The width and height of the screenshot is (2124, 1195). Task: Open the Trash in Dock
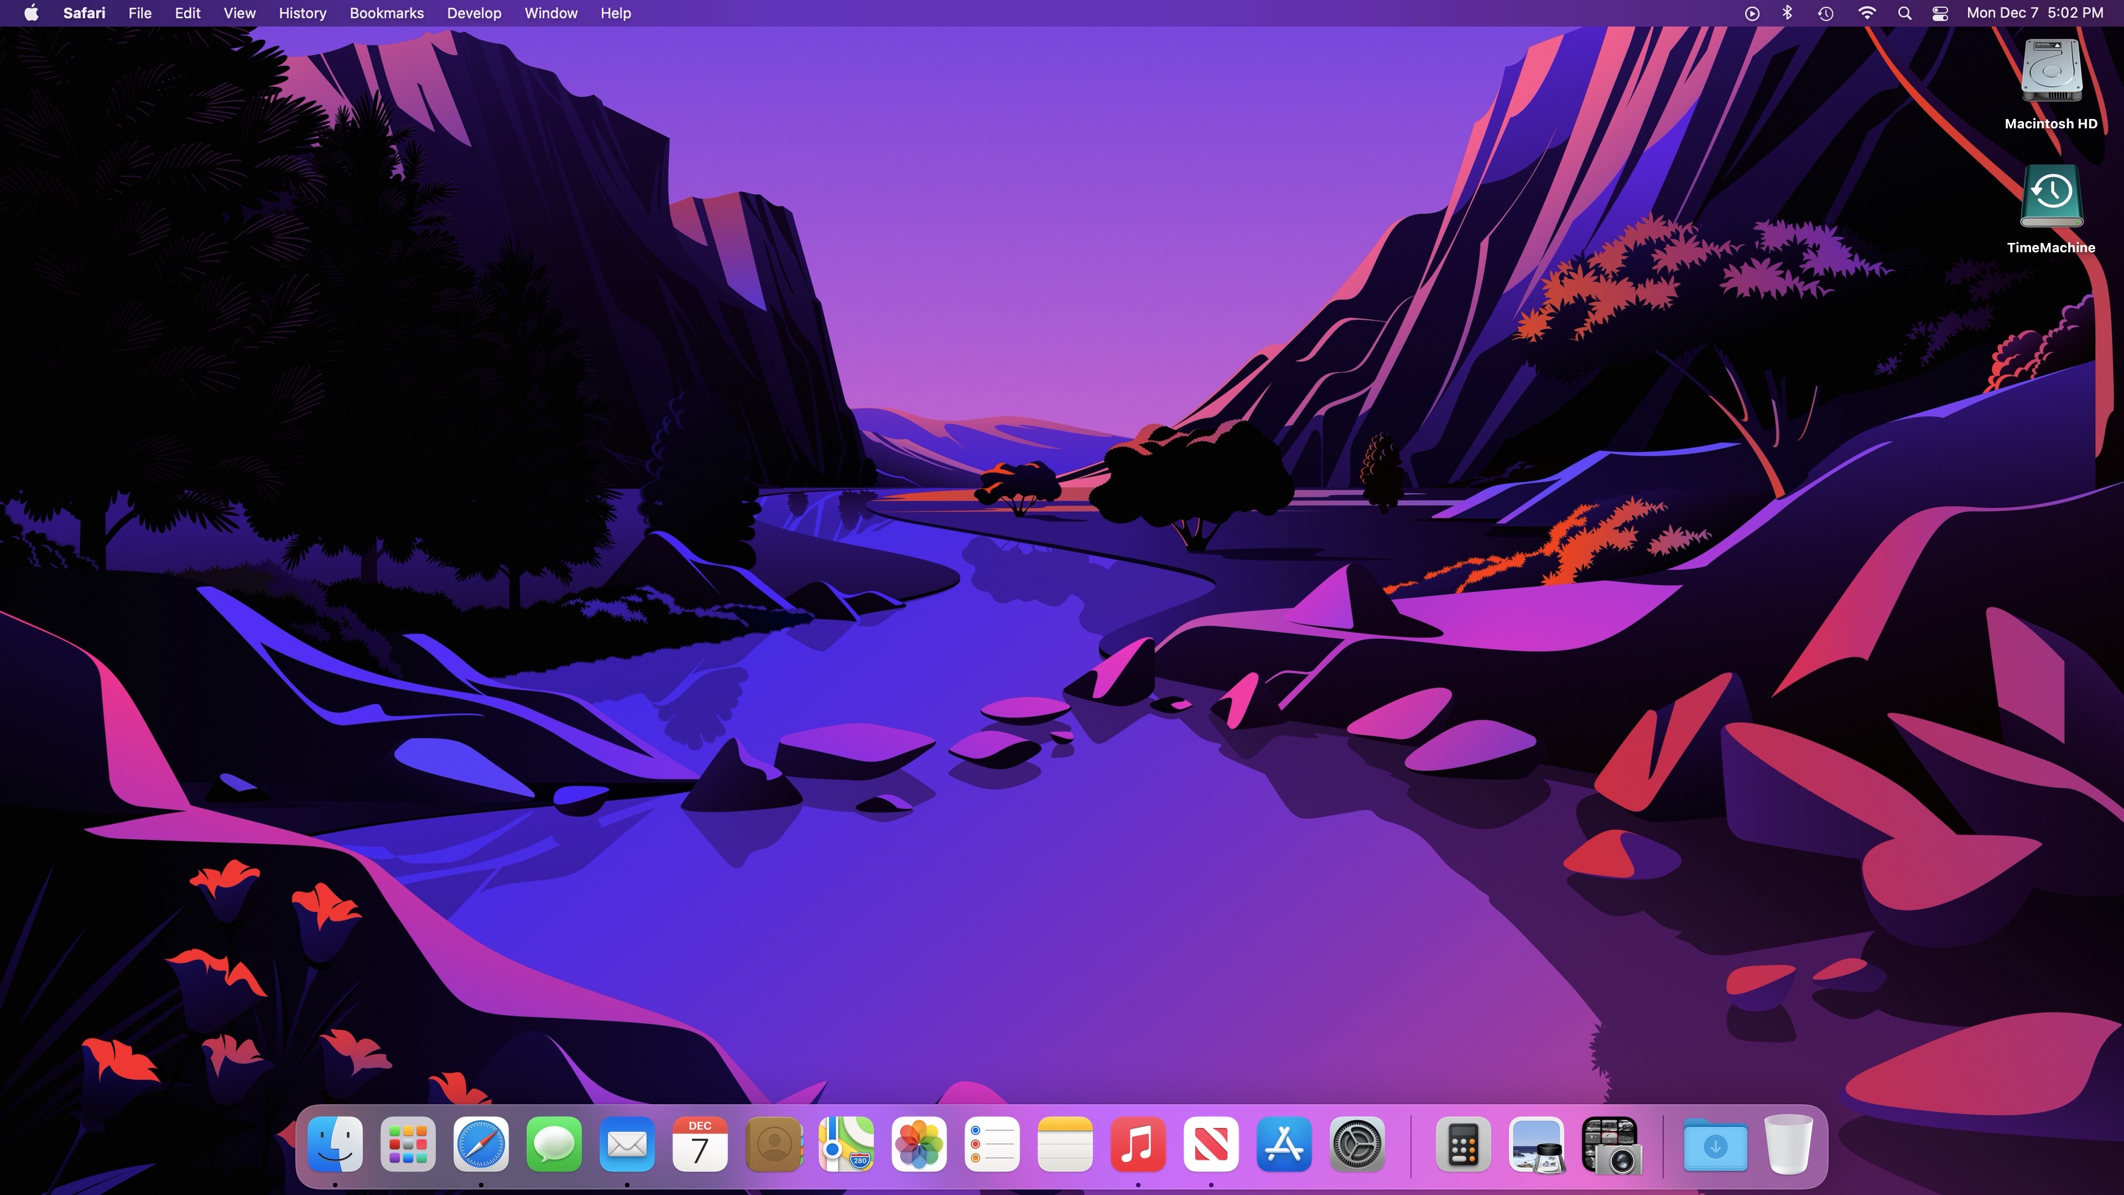coord(1788,1145)
